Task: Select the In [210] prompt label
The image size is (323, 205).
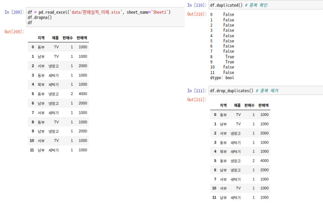Action: point(197,5)
